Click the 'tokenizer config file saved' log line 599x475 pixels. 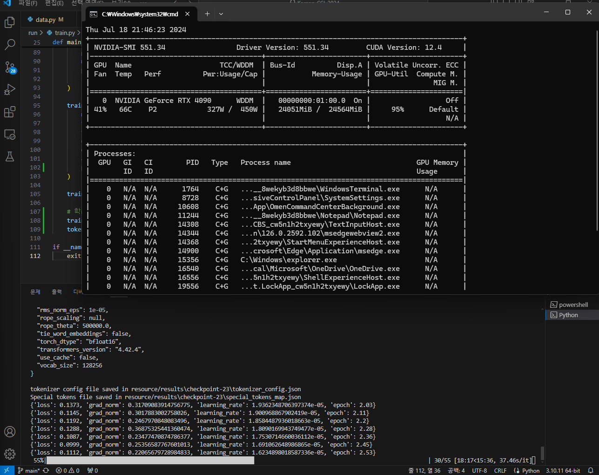pos(166,389)
